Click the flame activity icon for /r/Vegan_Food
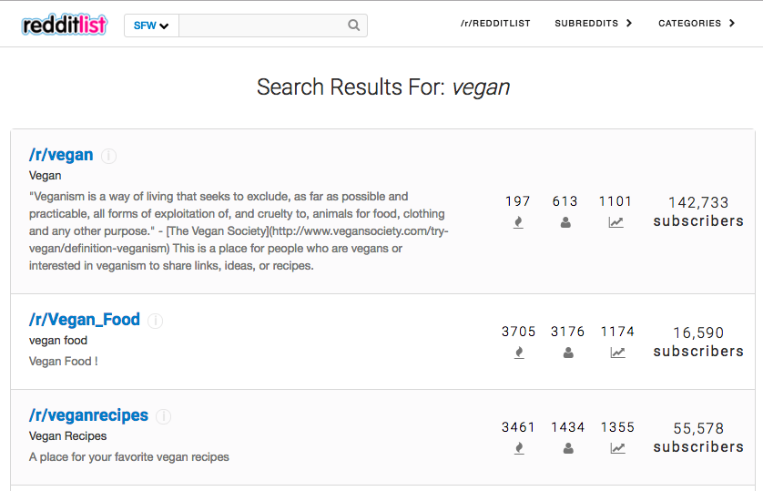The image size is (763, 491). [519, 353]
